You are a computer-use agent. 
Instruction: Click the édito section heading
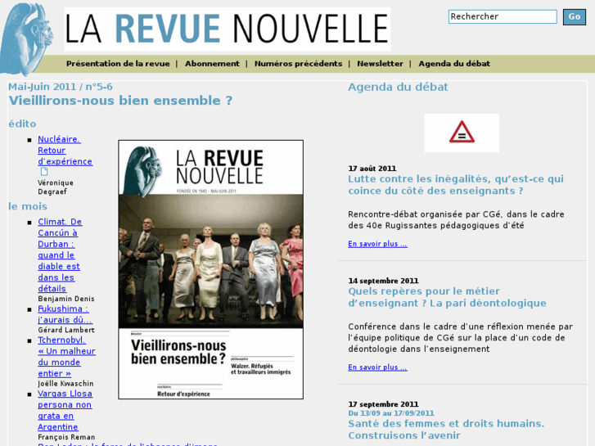(x=22, y=124)
